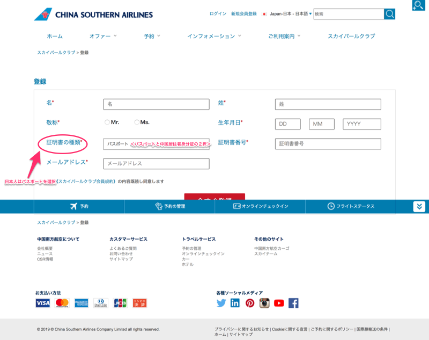Click the 検索 search text box
This screenshot has width=429, height=340.
point(349,14)
